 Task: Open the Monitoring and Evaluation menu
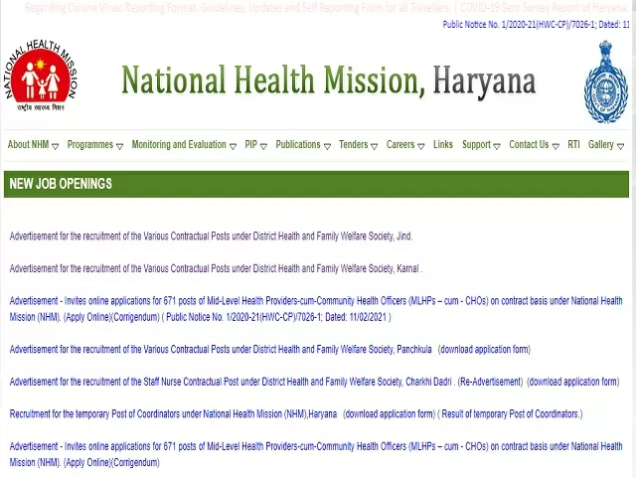click(x=179, y=145)
